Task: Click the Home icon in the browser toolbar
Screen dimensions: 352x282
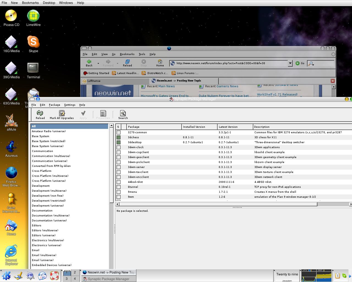Action: pos(160,63)
